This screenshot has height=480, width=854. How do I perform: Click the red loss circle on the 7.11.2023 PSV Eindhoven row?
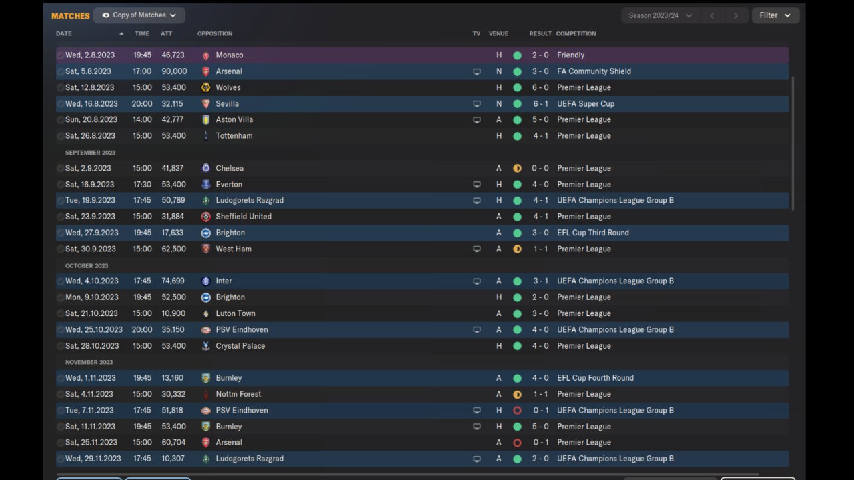pos(517,411)
